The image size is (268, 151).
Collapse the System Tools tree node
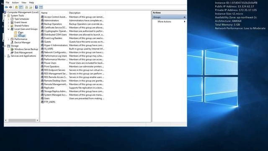coord(5,16)
